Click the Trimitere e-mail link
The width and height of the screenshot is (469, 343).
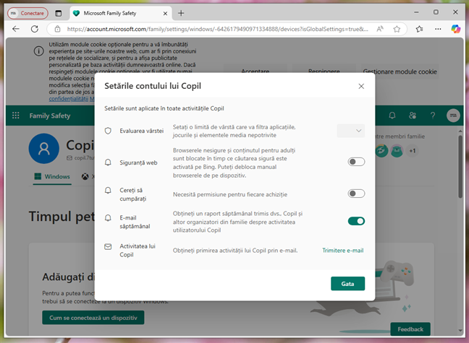tap(342, 251)
